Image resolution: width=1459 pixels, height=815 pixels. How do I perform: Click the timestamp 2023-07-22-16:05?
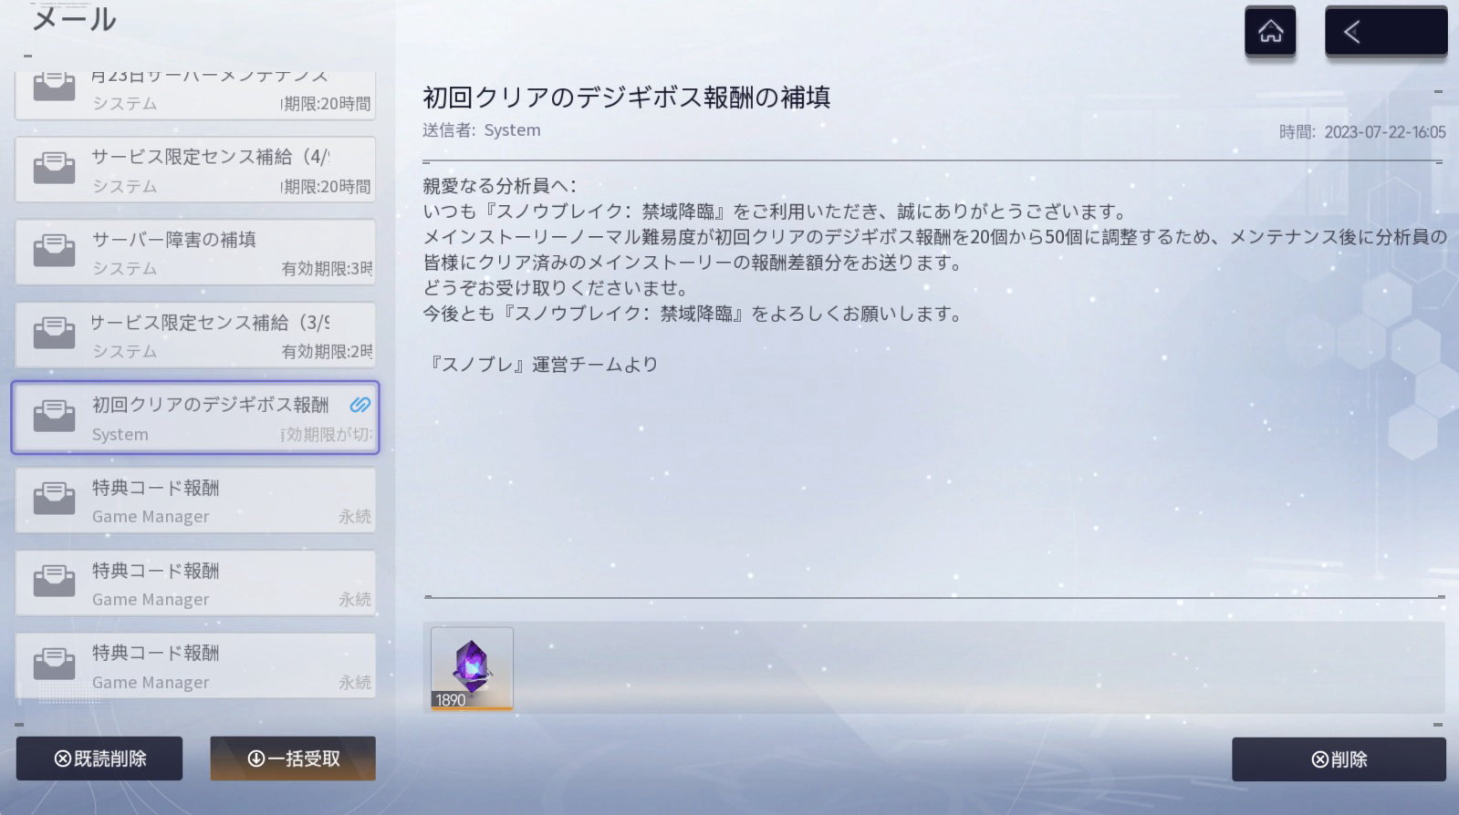tap(1385, 132)
